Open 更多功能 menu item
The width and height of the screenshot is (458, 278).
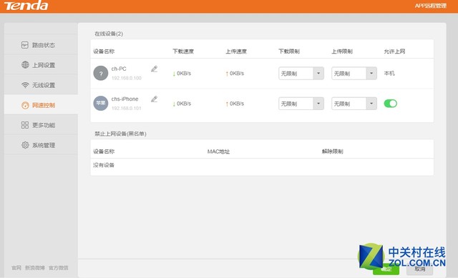41,125
